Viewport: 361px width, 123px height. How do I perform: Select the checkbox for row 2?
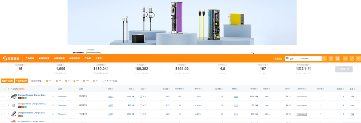click(x=5, y=105)
